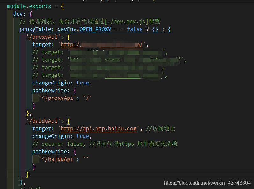Click the 'proxyTable:' property name
The width and height of the screenshot is (254, 189).
pos(37,29)
